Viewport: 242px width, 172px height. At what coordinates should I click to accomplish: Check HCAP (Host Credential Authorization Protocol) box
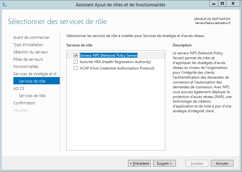pyautogui.click(x=76, y=68)
